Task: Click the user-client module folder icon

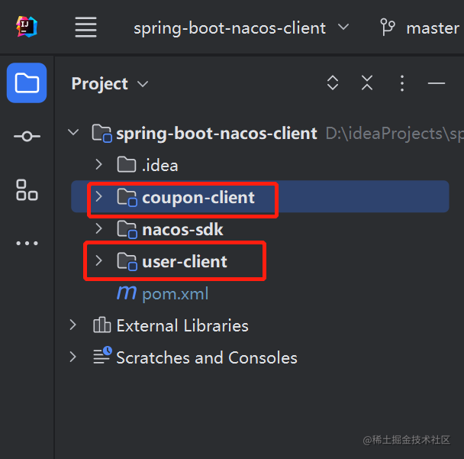Action: pyautogui.click(x=127, y=261)
